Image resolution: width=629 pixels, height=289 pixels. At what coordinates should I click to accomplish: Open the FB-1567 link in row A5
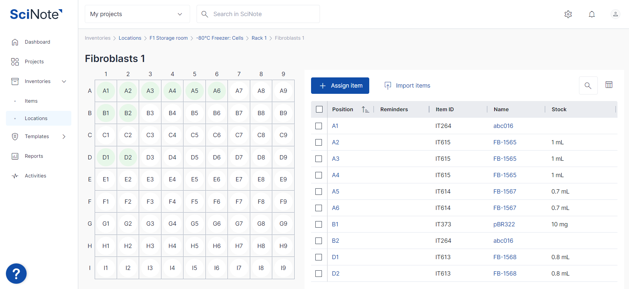tap(504, 192)
